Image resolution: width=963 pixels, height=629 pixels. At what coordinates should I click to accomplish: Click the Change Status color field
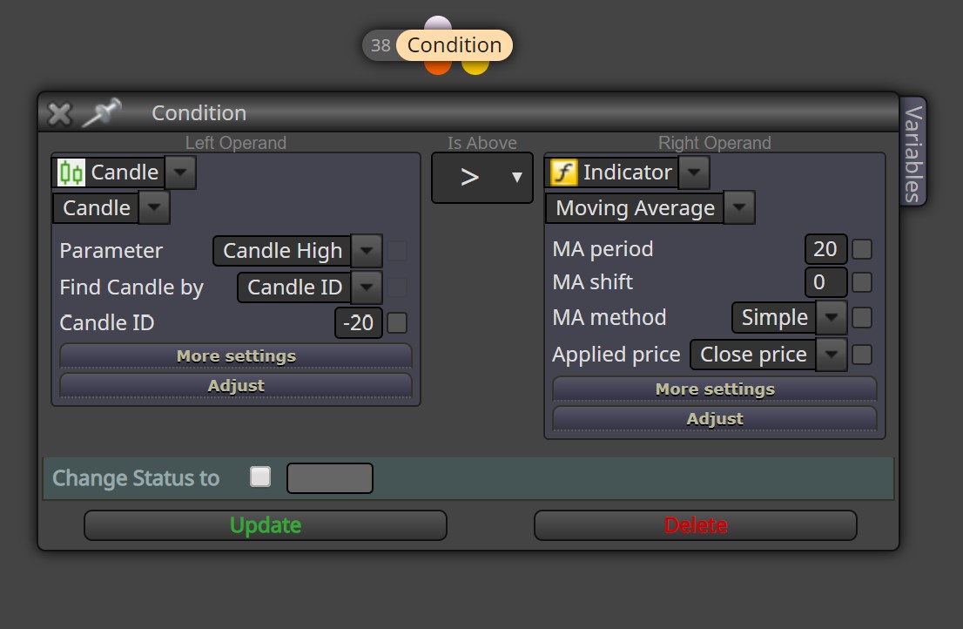(x=330, y=478)
